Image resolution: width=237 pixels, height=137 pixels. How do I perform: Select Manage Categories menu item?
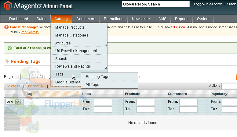(79, 35)
